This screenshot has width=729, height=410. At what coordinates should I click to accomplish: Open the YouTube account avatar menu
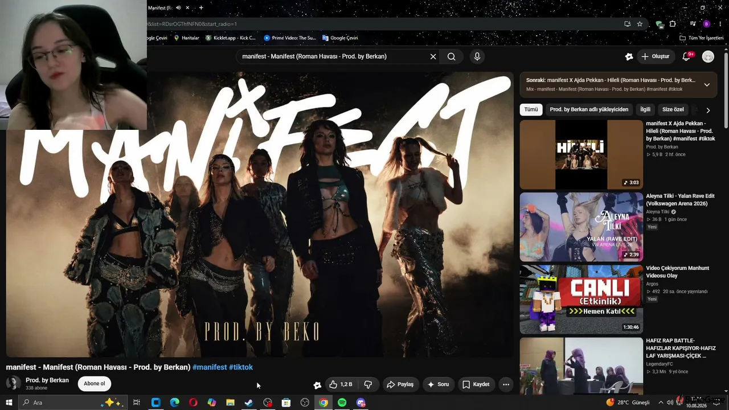[708, 56]
